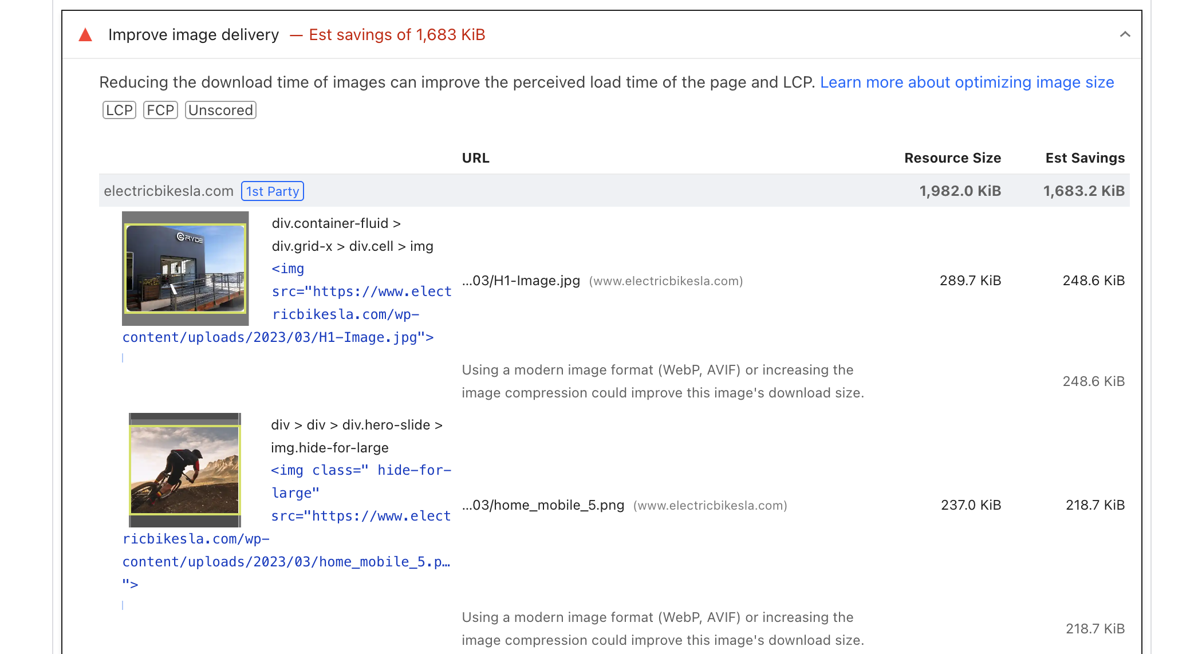Viewport: 1198px width, 654px height.
Task: Click the Est Savings column header
Action: click(1084, 158)
